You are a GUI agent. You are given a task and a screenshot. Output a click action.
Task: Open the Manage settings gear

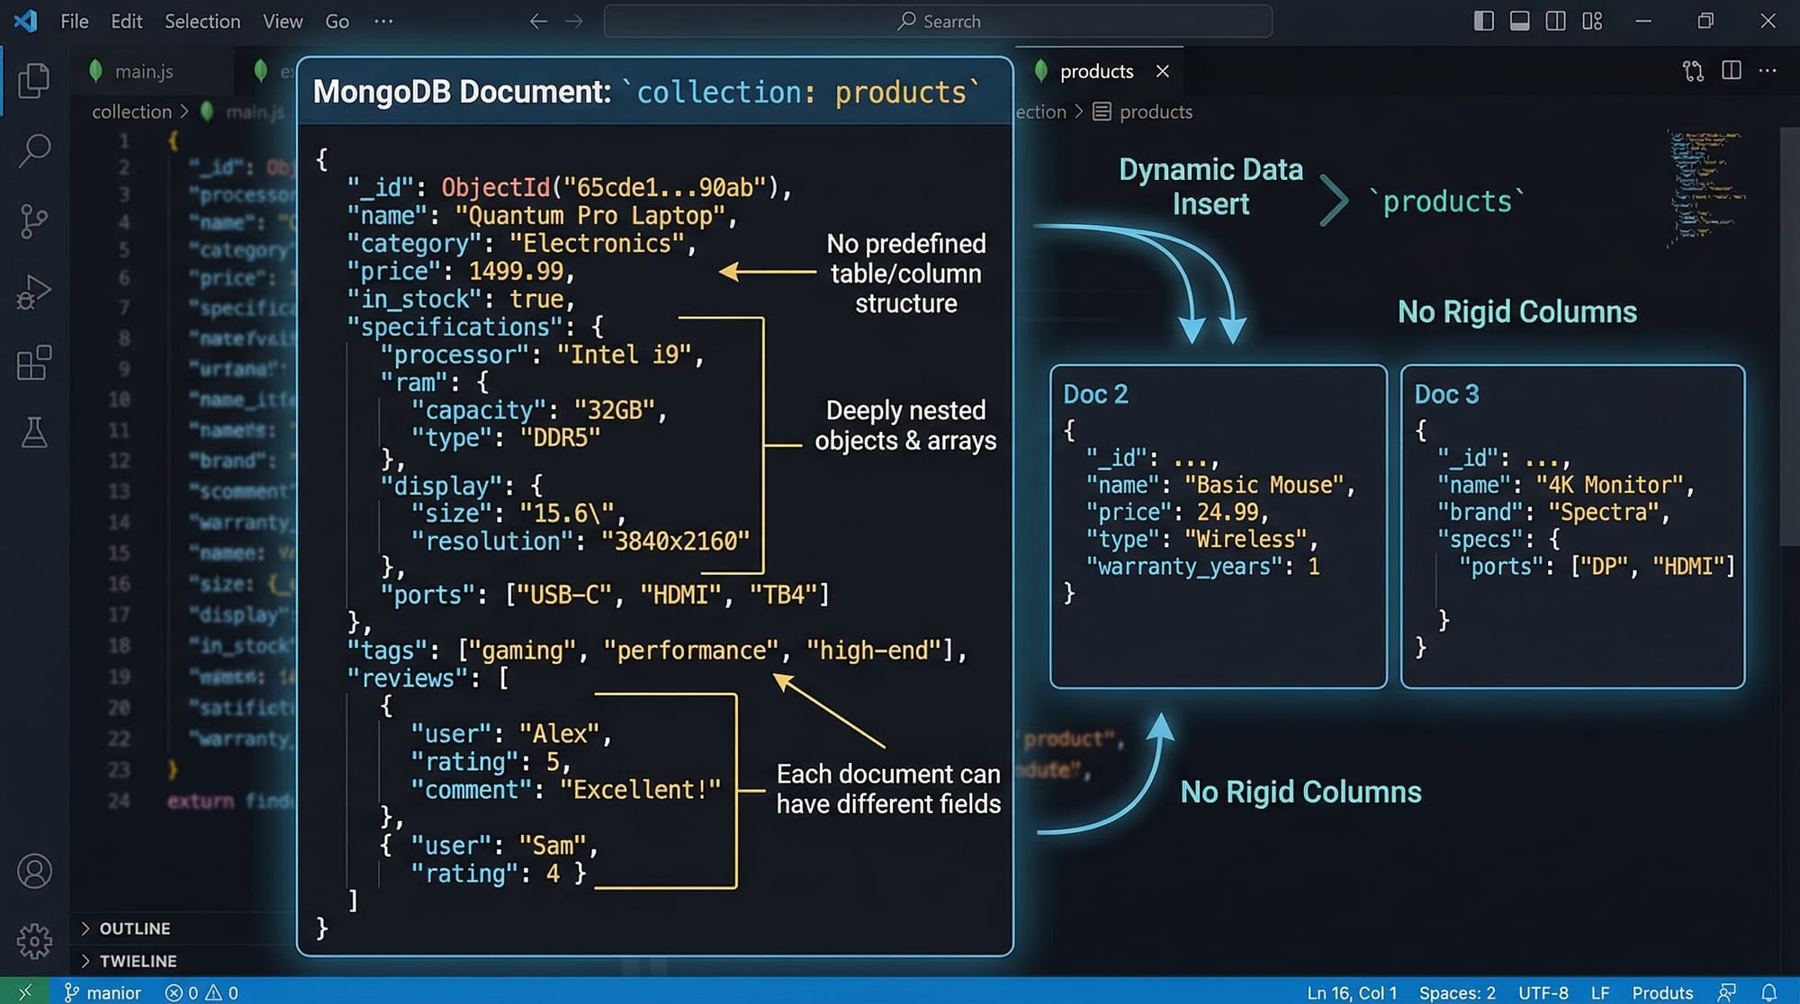[34, 940]
